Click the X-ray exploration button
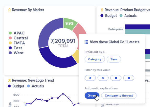This screenshot has width=150, height=107. point(92,96)
